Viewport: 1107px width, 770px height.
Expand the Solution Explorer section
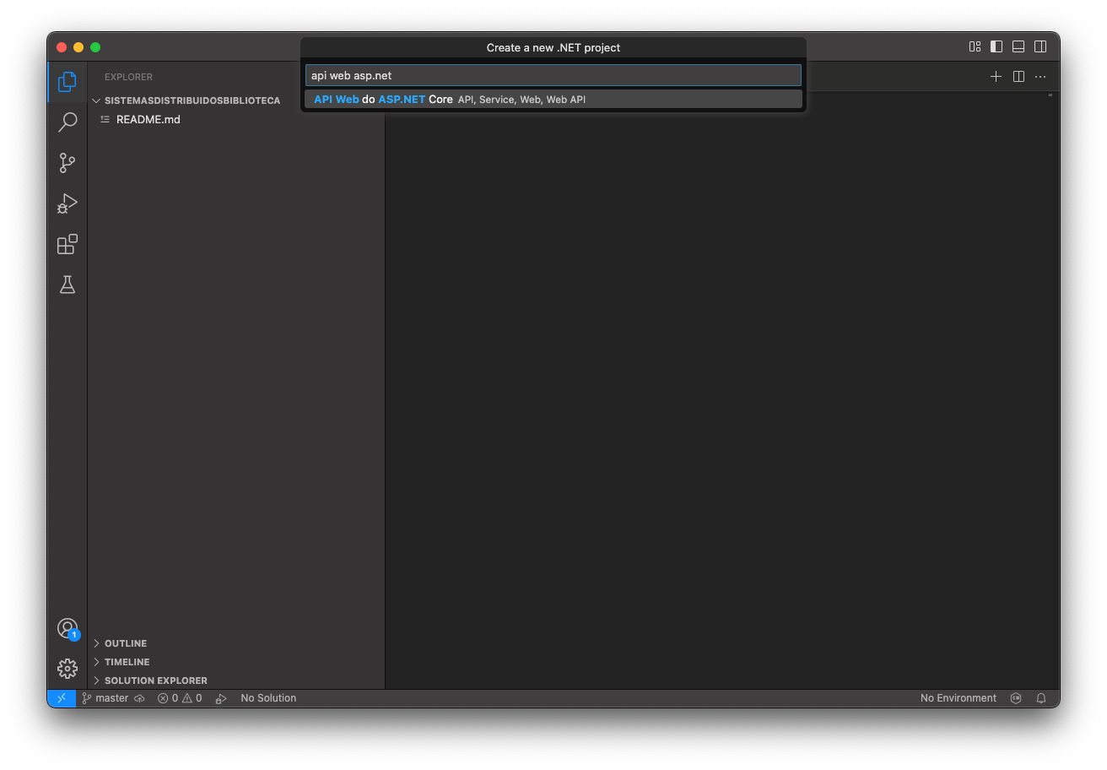click(x=155, y=681)
